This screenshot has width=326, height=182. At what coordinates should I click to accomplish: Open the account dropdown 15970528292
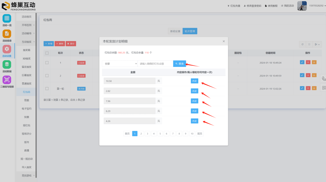(x=316, y=6)
